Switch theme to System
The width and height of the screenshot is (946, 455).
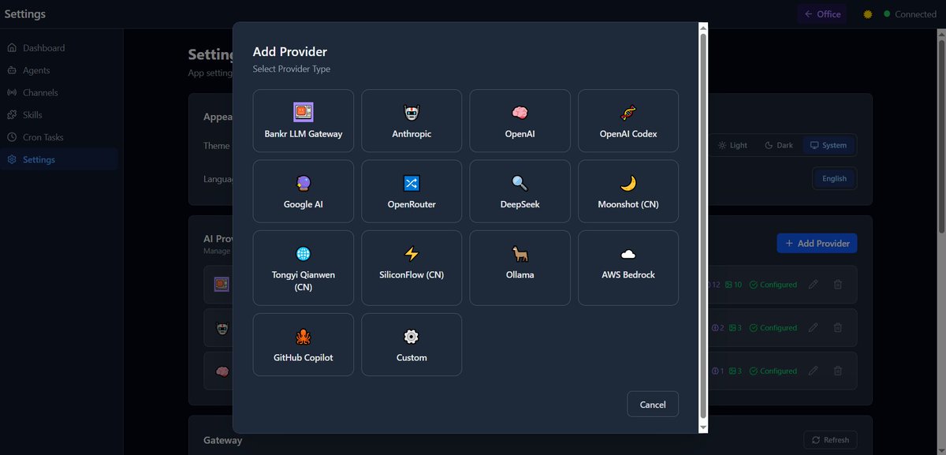pos(829,145)
